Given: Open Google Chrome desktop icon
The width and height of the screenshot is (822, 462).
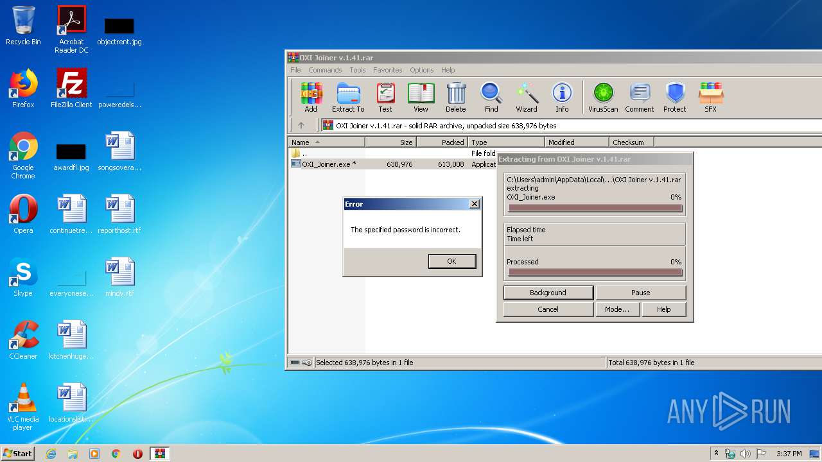Looking at the screenshot, I should click(x=23, y=155).
